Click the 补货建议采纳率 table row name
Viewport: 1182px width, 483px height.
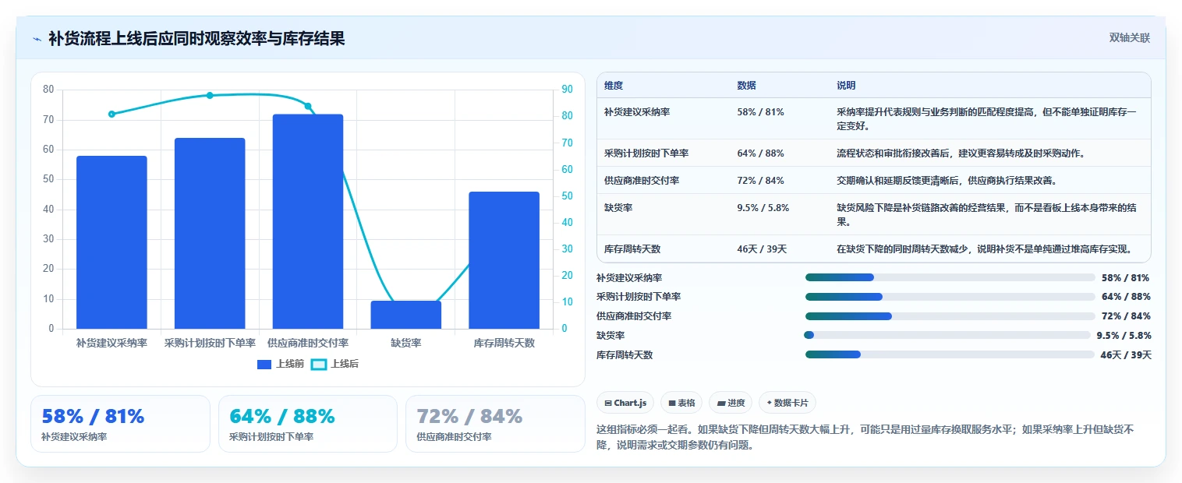(637, 112)
